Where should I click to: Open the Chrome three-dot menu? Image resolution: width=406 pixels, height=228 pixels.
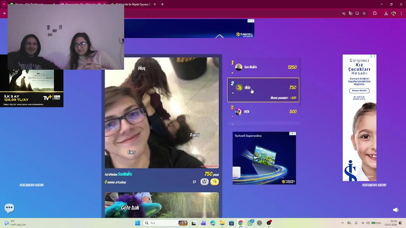(x=402, y=13)
